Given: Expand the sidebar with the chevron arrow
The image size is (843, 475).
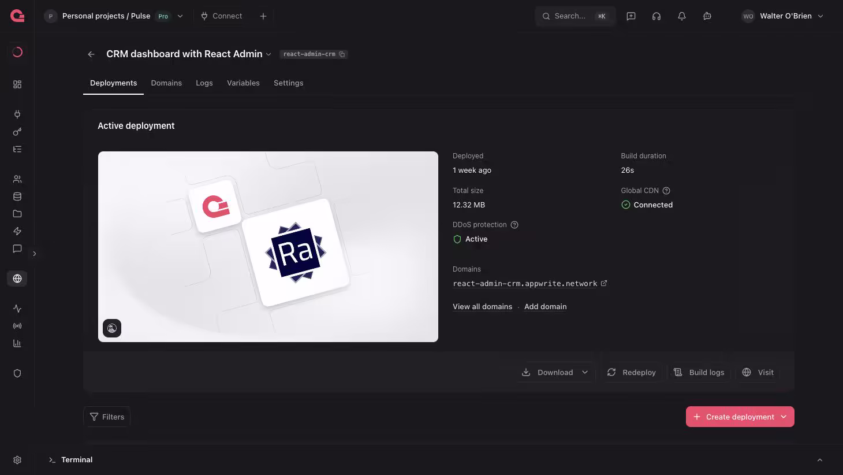Looking at the screenshot, I should point(35,254).
